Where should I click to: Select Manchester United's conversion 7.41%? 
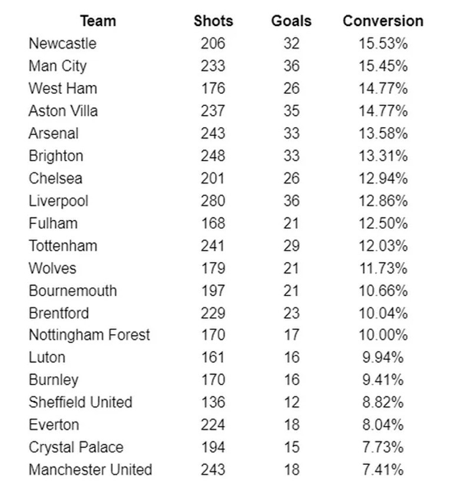tap(383, 470)
